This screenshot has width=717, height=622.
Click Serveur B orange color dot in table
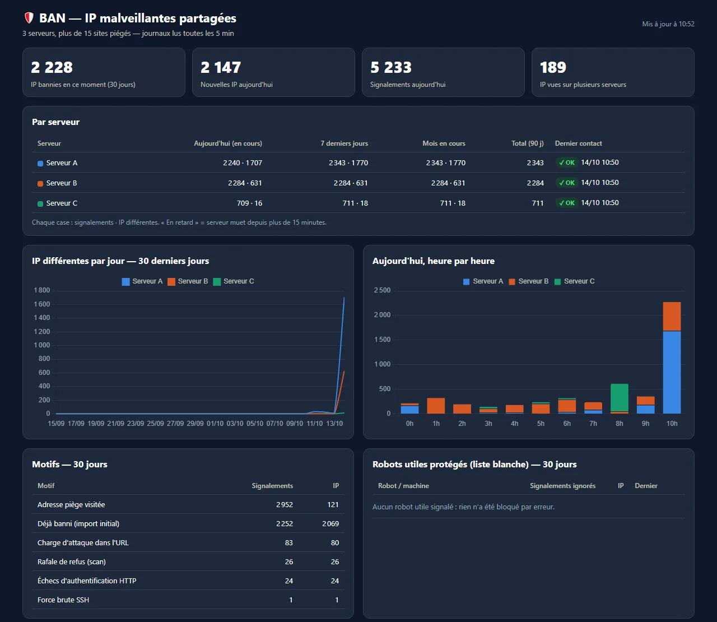[x=40, y=184]
